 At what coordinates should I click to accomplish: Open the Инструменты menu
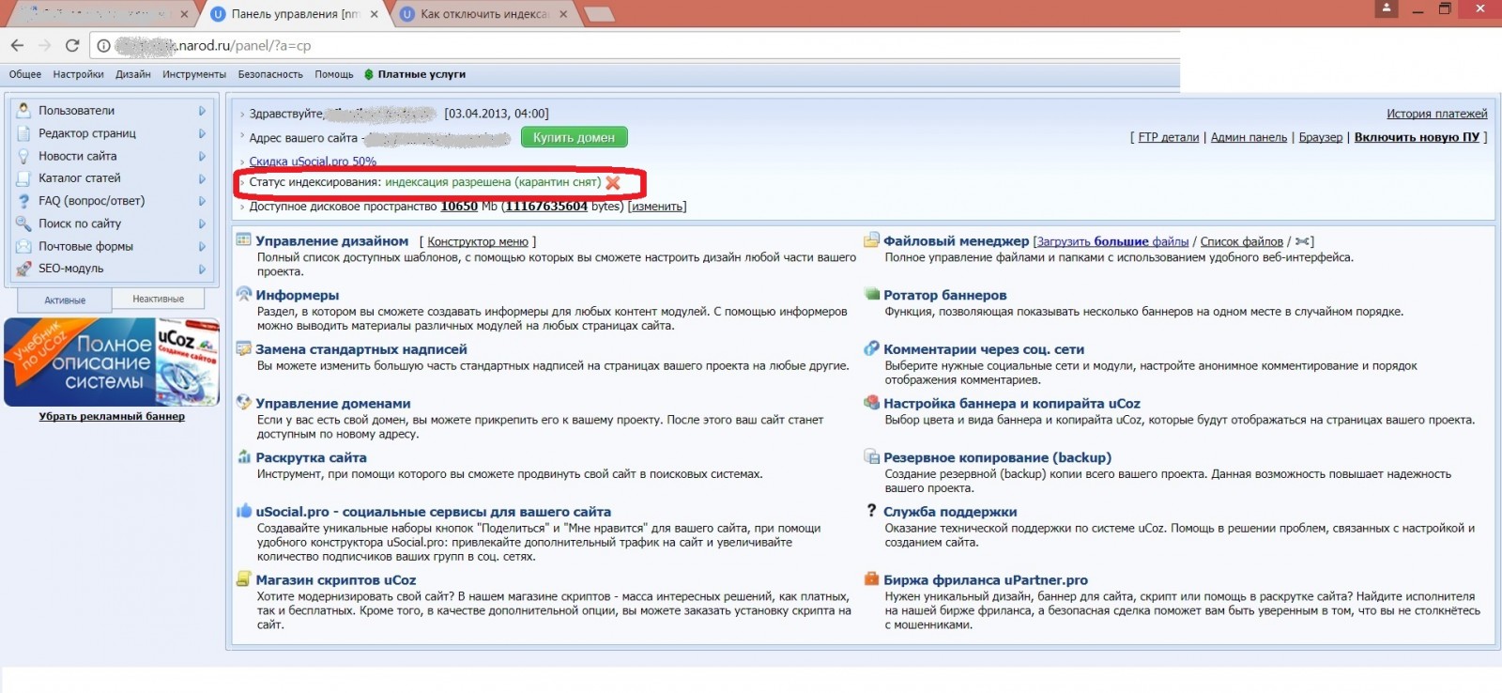coord(194,74)
